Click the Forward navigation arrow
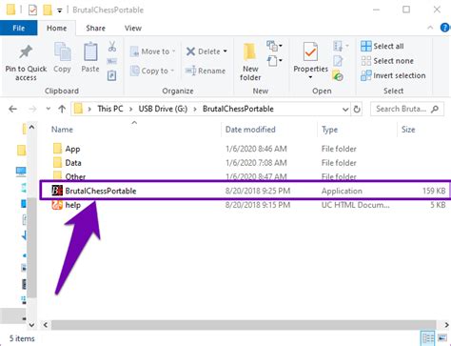The height and width of the screenshot is (346, 451). pyautogui.click(x=32, y=109)
